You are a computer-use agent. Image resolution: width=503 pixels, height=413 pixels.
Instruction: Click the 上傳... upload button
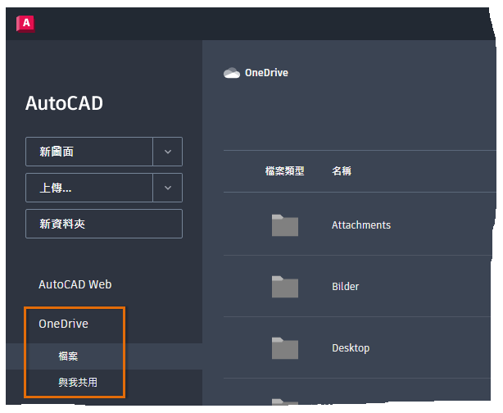pos(89,188)
